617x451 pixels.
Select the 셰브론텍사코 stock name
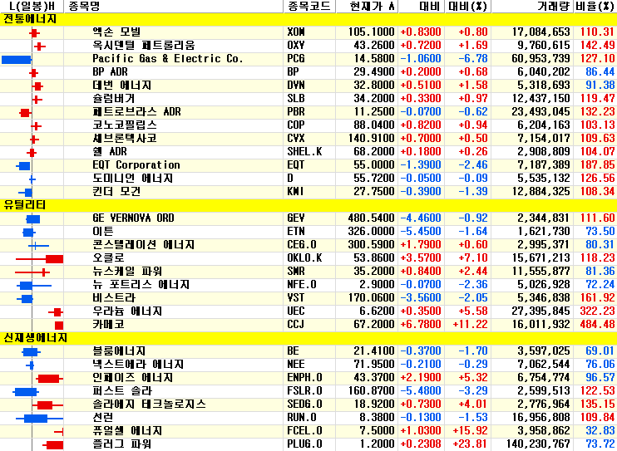[125, 139]
